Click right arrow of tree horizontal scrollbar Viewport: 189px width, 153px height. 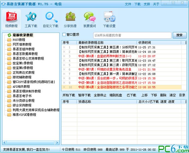57,143
